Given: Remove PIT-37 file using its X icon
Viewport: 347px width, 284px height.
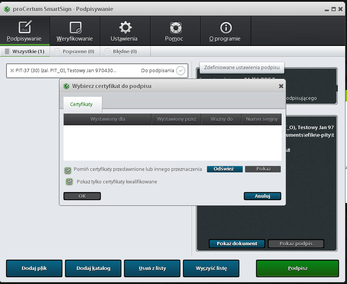Looking at the screenshot, I should [x=12, y=71].
